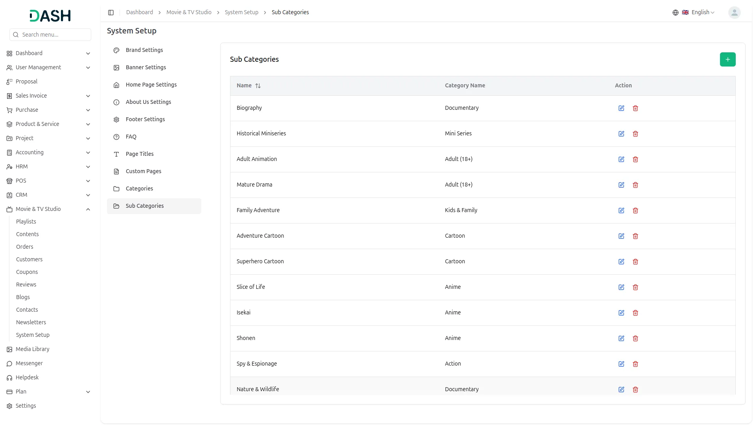Click edit icon for Mature Drama
755x425 pixels.
coord(621,185)
